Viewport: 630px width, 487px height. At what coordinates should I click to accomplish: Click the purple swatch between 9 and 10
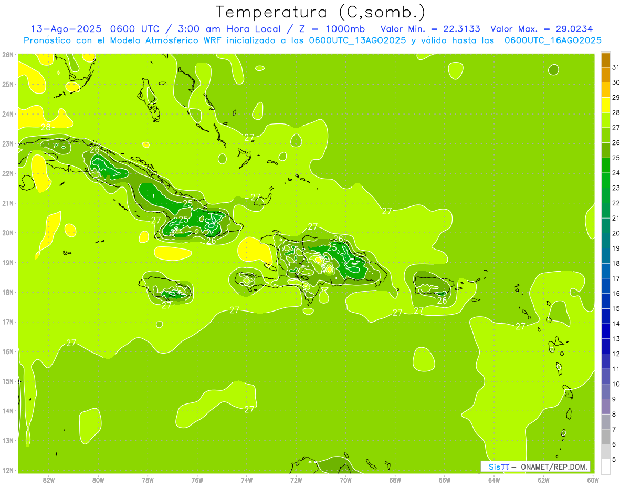(605, 391)
